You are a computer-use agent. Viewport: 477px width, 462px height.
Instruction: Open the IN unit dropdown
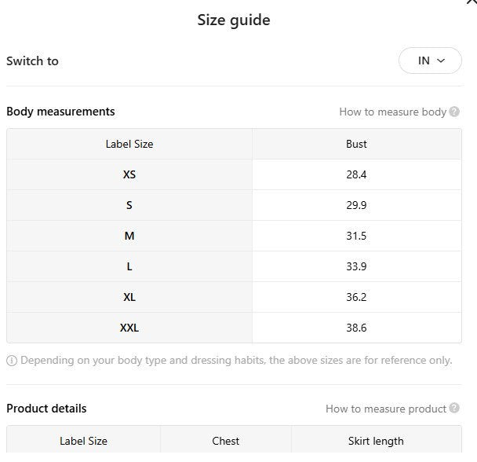tap(430, 60)
